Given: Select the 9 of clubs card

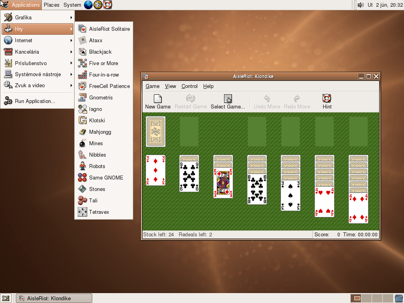Looking at the screenshot, I should 189,176.
